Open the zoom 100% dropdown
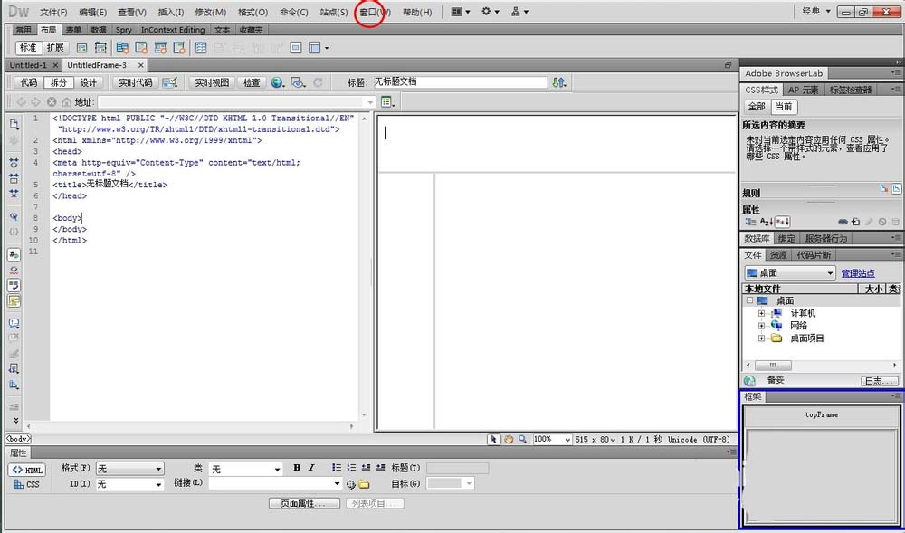 (x=552, y=439)
